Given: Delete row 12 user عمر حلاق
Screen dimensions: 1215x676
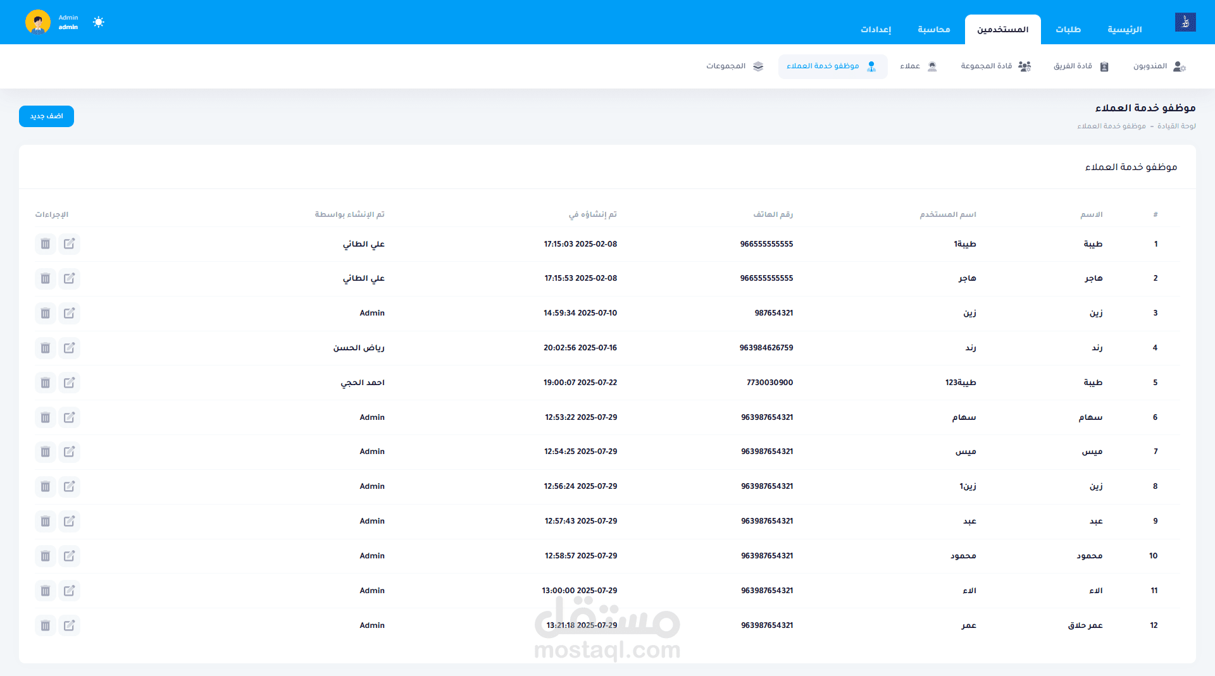Looking at the screenshot, I should 45,625.
